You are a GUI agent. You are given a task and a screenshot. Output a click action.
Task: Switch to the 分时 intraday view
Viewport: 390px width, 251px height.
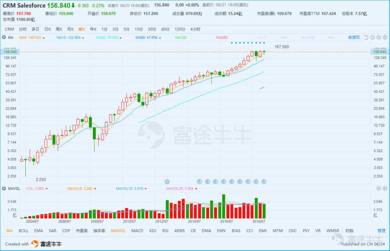point(23,29)
